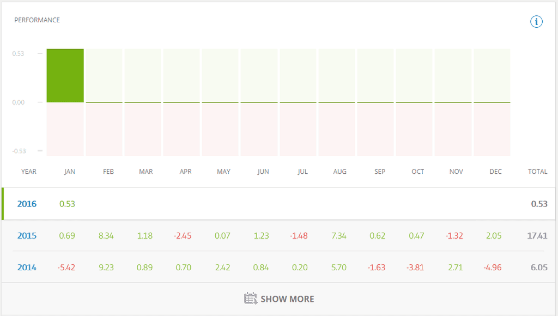Click the 2014 total value 6.05

pyautogui.click(x=539, y=268)
